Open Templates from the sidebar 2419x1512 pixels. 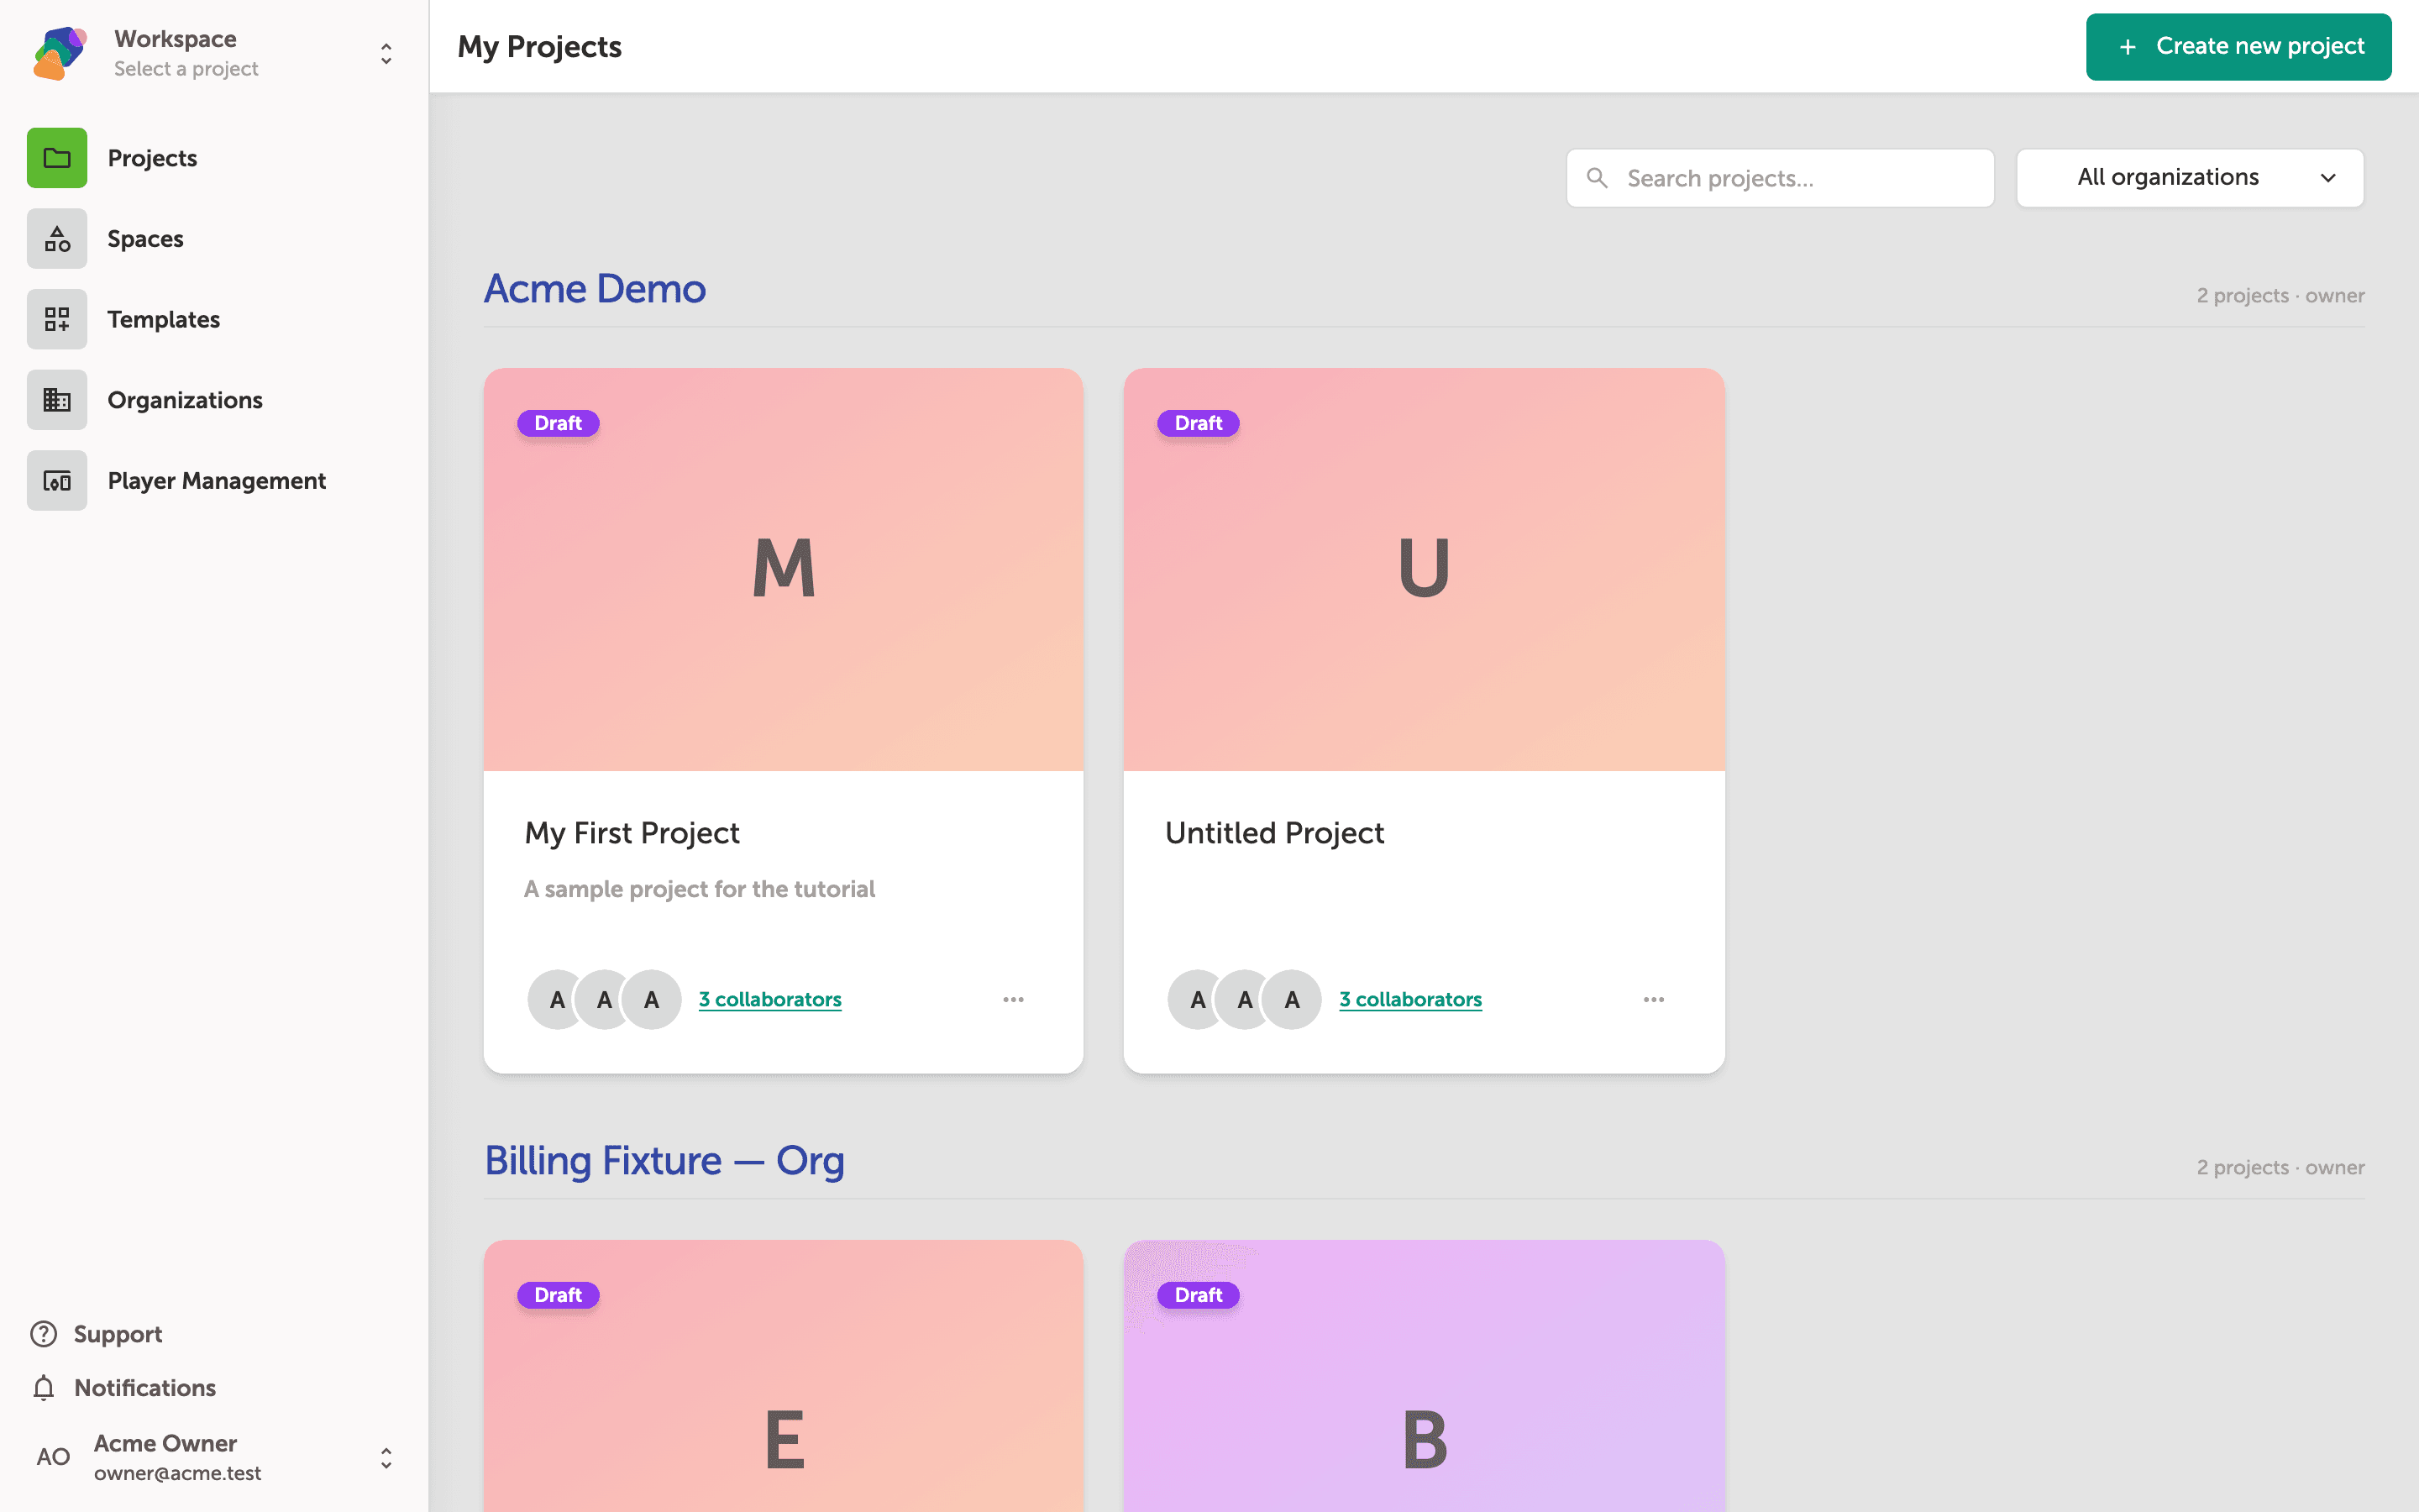pos(164,319)
